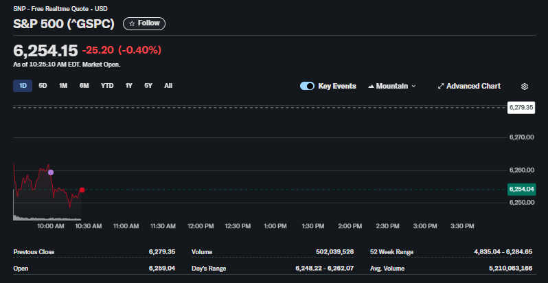The width and height of the screenshot is (548, 283).
Task: Choose the 1Y range
Action: pyautogui.click(x=129, y=86)
